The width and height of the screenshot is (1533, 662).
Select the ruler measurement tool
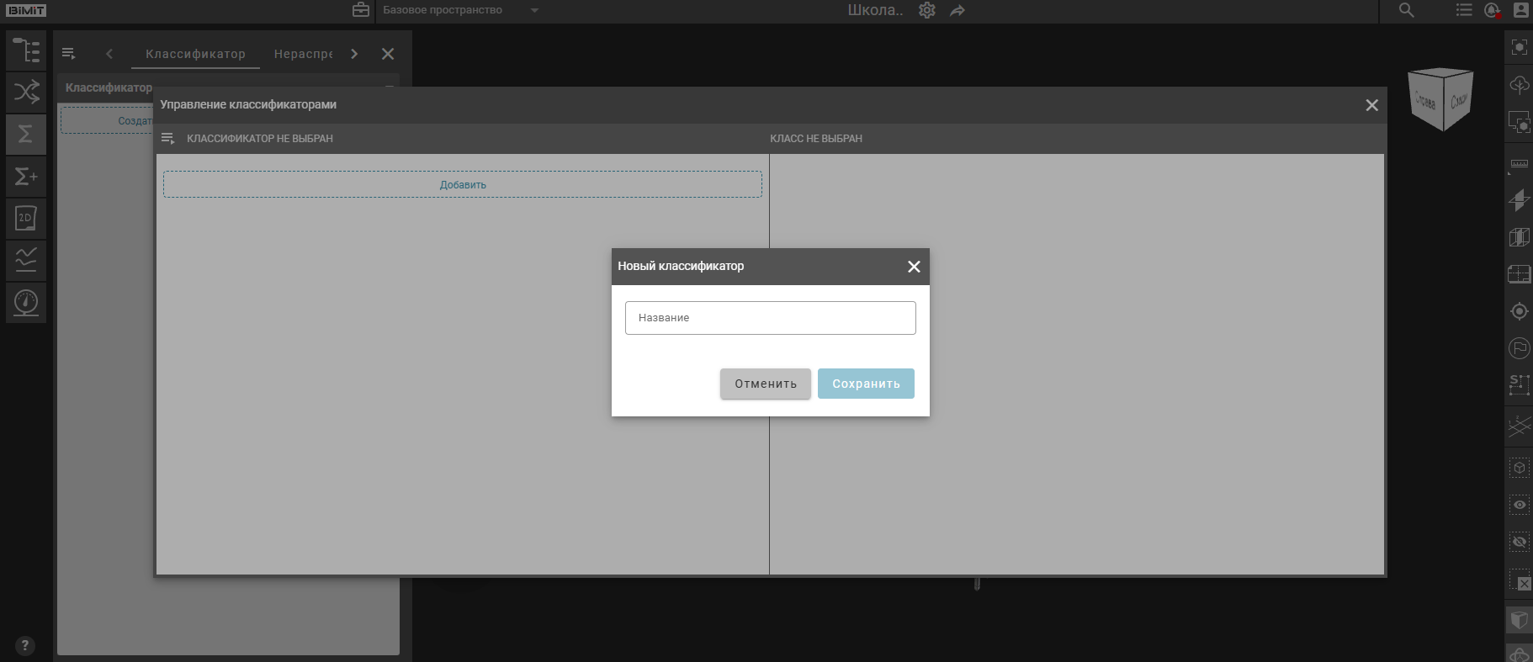pos(1519,165)
